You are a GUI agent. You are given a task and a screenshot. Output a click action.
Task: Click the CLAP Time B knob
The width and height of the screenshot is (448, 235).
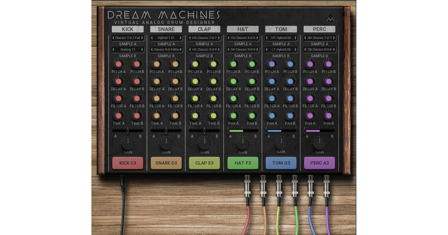pos(214,116)
